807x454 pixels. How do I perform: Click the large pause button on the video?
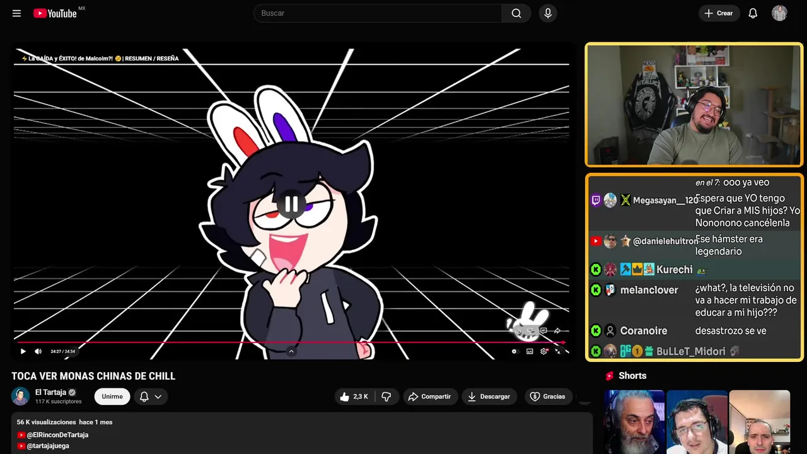coord(291,204)
